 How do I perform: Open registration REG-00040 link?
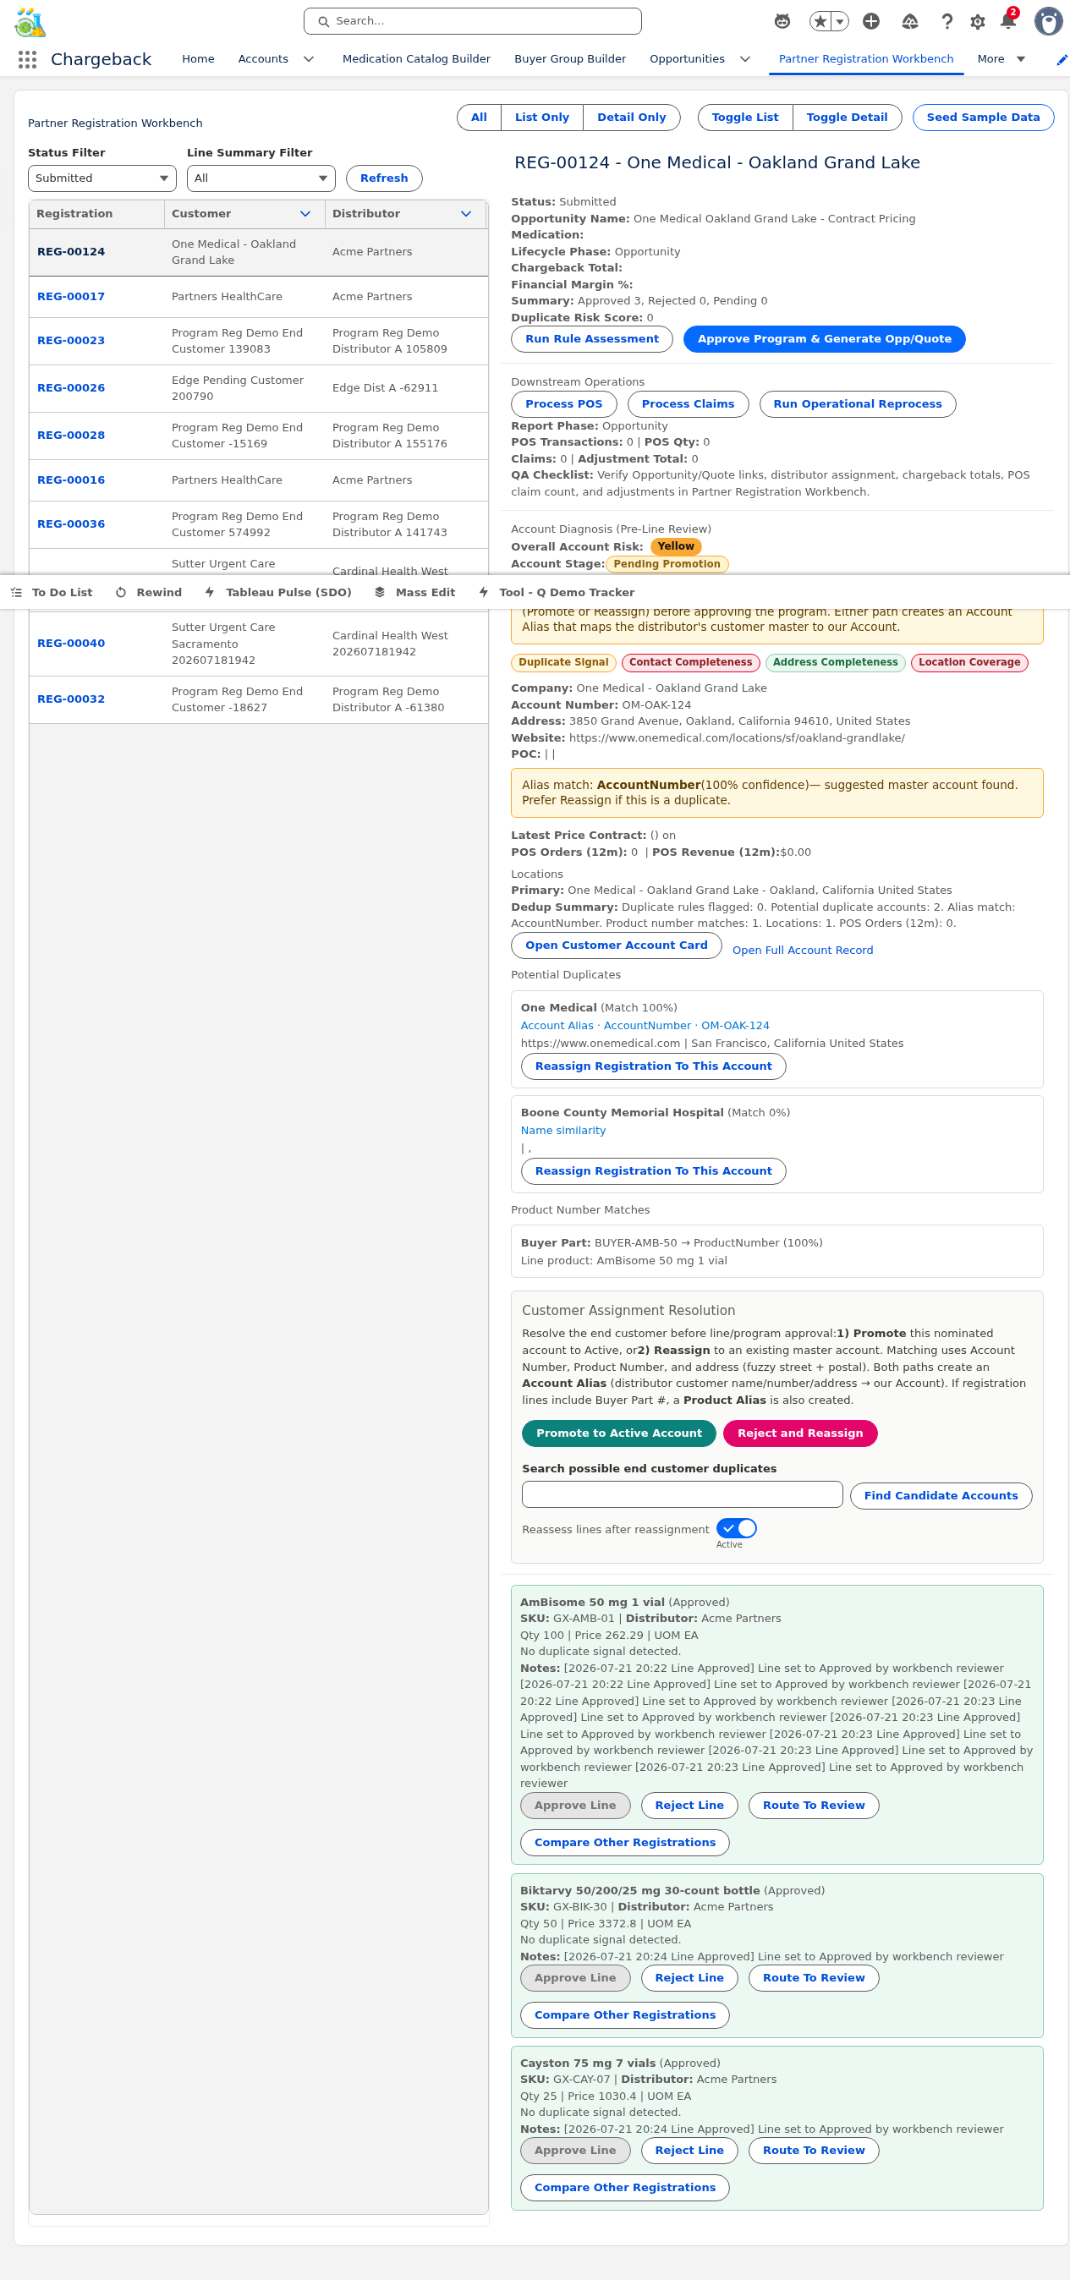tap(71, 644)
